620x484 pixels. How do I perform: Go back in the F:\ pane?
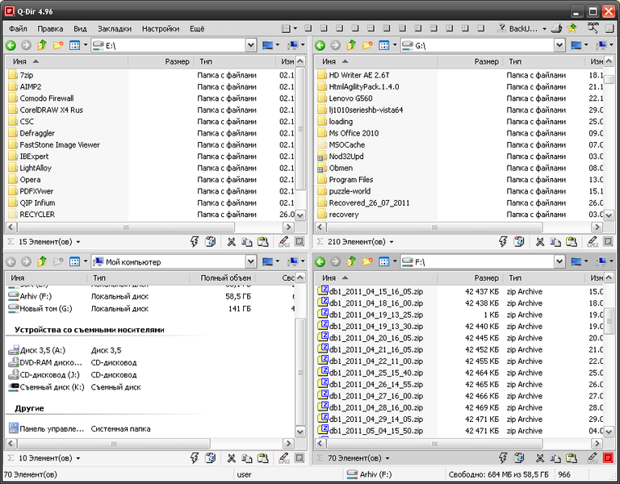(x=320, y=261)
